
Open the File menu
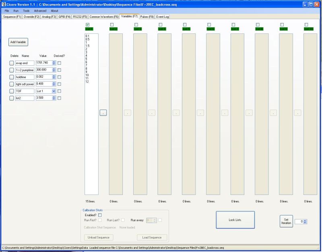[x=7, y=11]
